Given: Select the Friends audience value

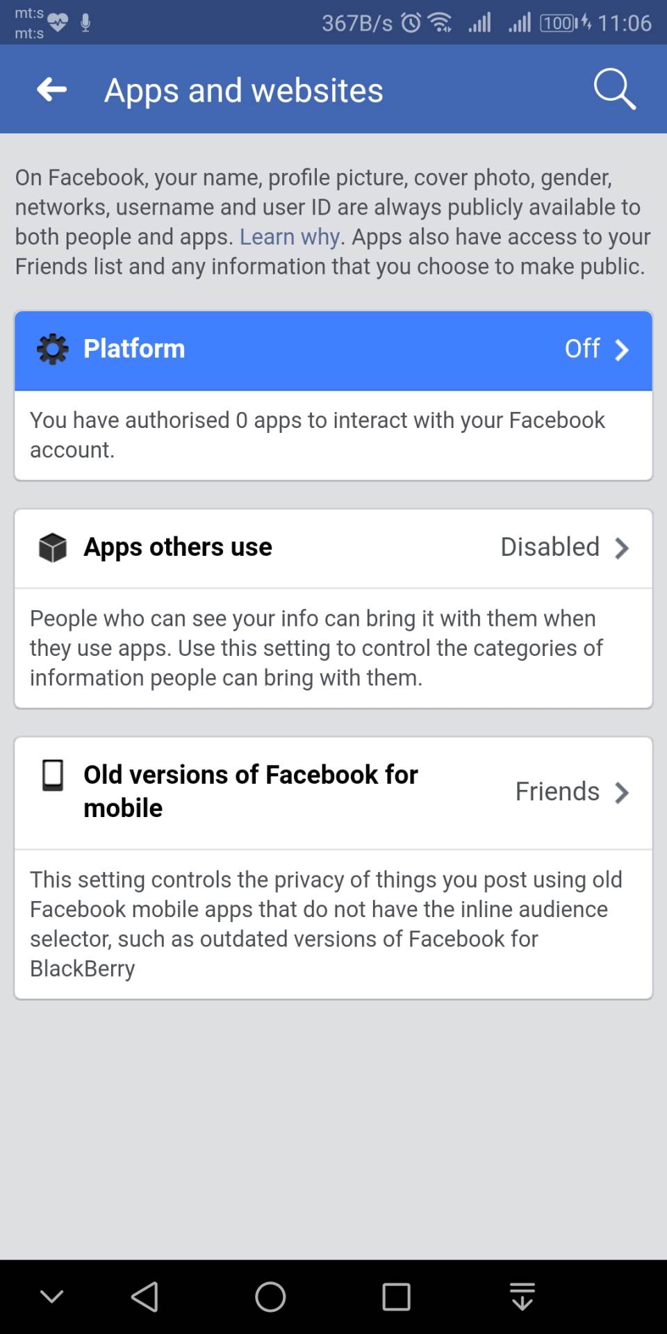Looking at the screenshot, I should [x=557, y=792].
